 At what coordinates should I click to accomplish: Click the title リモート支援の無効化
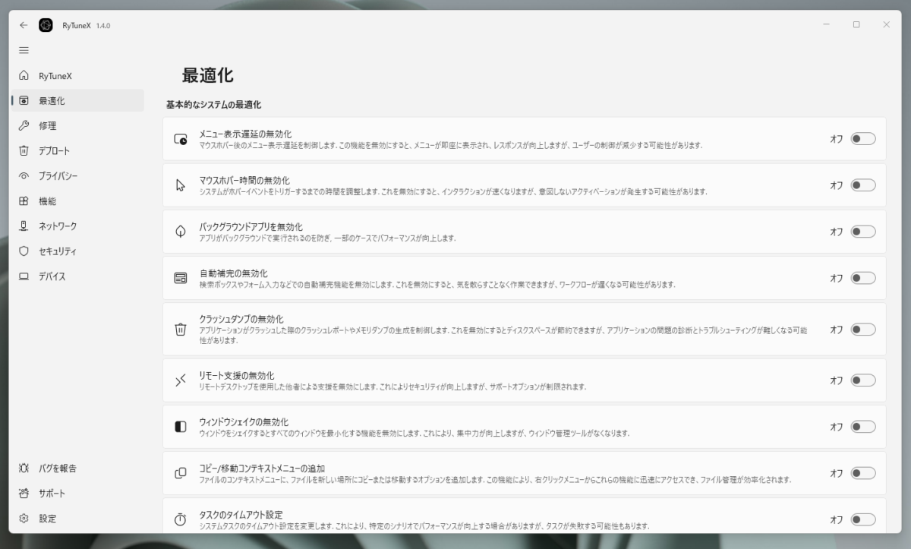pyautogui.click(x=237, y=376)
